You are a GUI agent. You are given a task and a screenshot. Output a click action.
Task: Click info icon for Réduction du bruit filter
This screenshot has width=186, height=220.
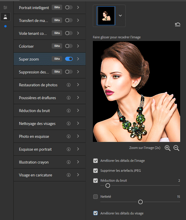69,111
